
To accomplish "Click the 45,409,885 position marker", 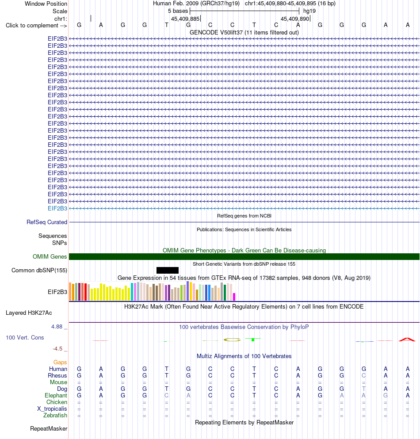I will [x=185, y=19].
